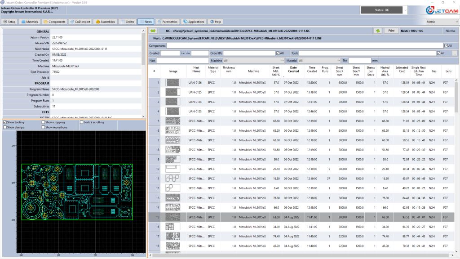
Task: Click the Nest name filter field
Action: coord(182,61)
